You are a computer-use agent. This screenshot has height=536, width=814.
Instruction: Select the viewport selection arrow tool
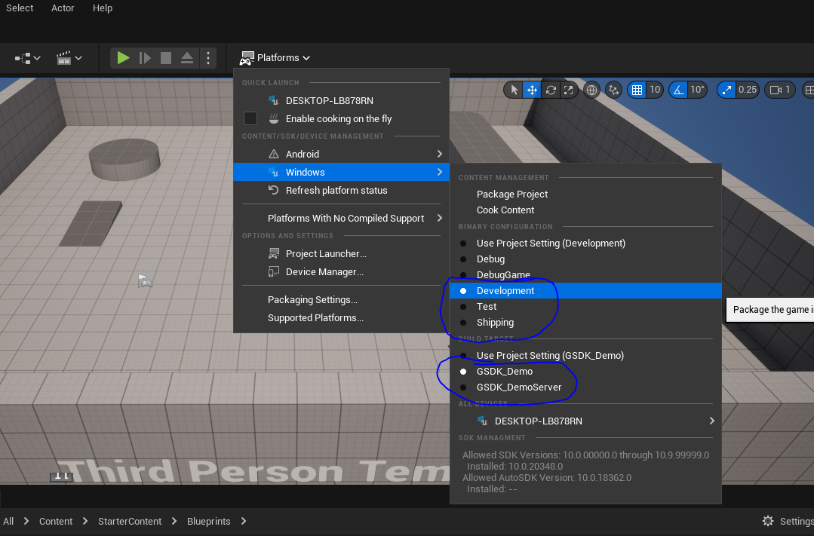(514, 90)
